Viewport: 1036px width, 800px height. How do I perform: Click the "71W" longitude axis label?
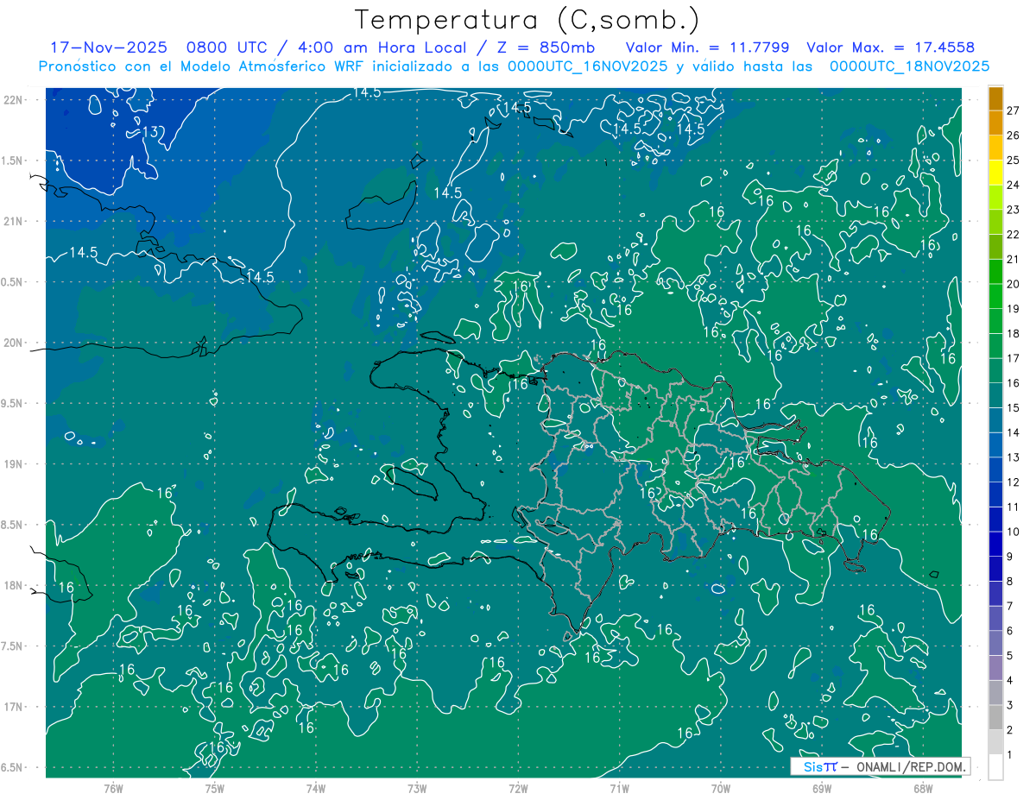[x=619, y=789]
